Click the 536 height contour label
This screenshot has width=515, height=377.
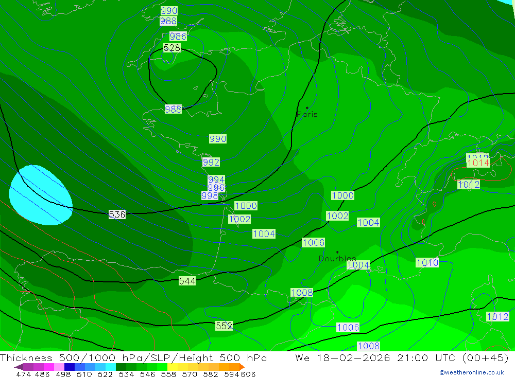117,214
